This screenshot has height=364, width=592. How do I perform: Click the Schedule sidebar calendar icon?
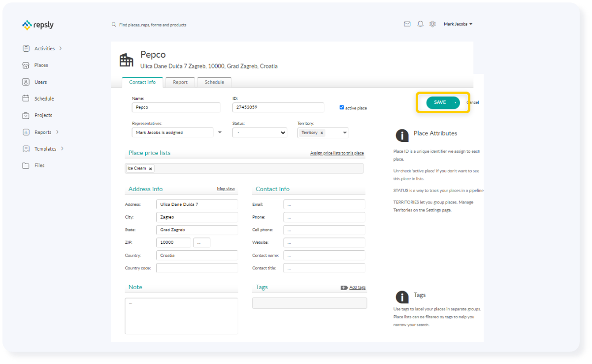click(26, 99)
